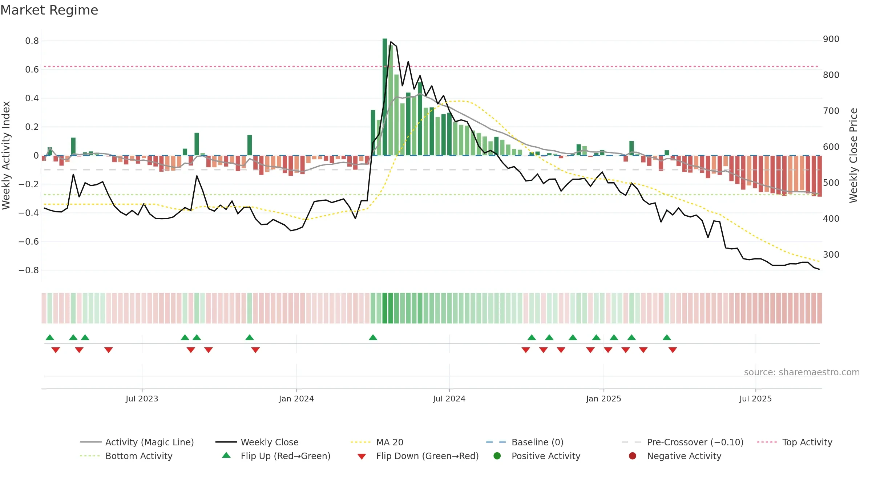Toggle the Pre-Crossover (−0.10) legend entry

[x=682, y=442]
